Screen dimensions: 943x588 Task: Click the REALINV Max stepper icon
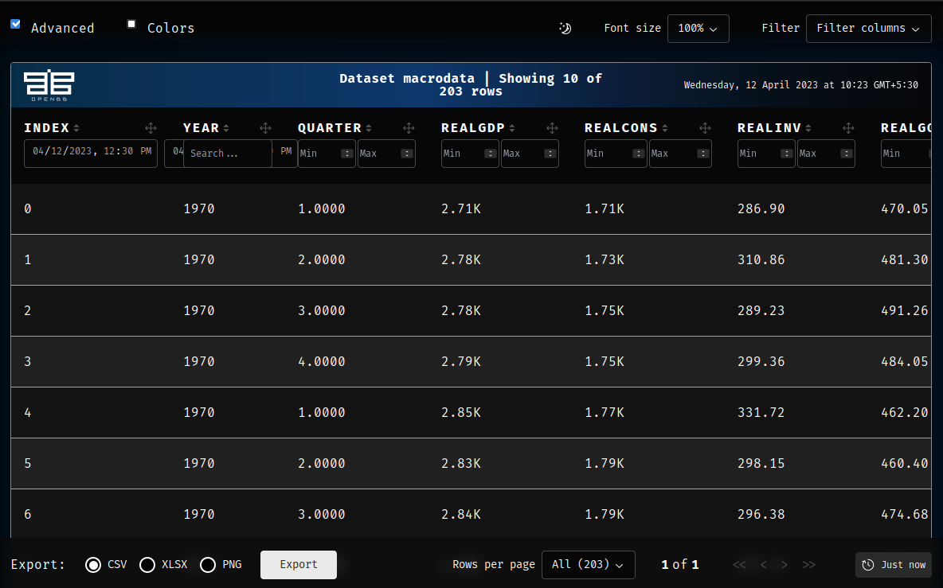(x=846, y=154)
